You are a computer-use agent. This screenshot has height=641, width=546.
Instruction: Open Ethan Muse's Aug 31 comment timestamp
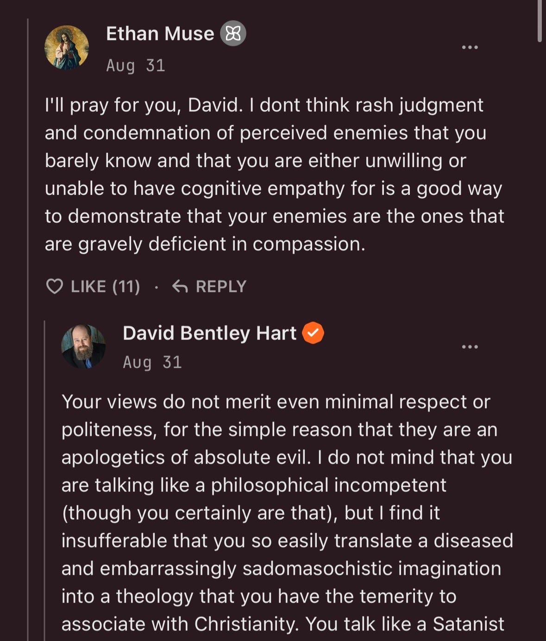click(x=136, y=65)
